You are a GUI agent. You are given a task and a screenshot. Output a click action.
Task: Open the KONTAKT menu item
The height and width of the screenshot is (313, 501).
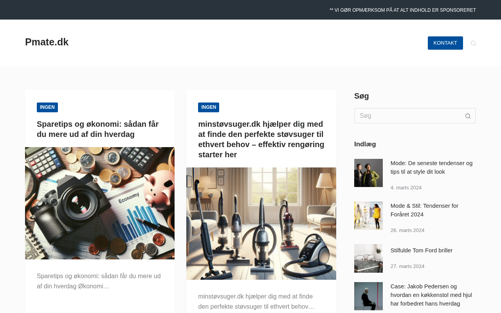(x=445, y=43)
